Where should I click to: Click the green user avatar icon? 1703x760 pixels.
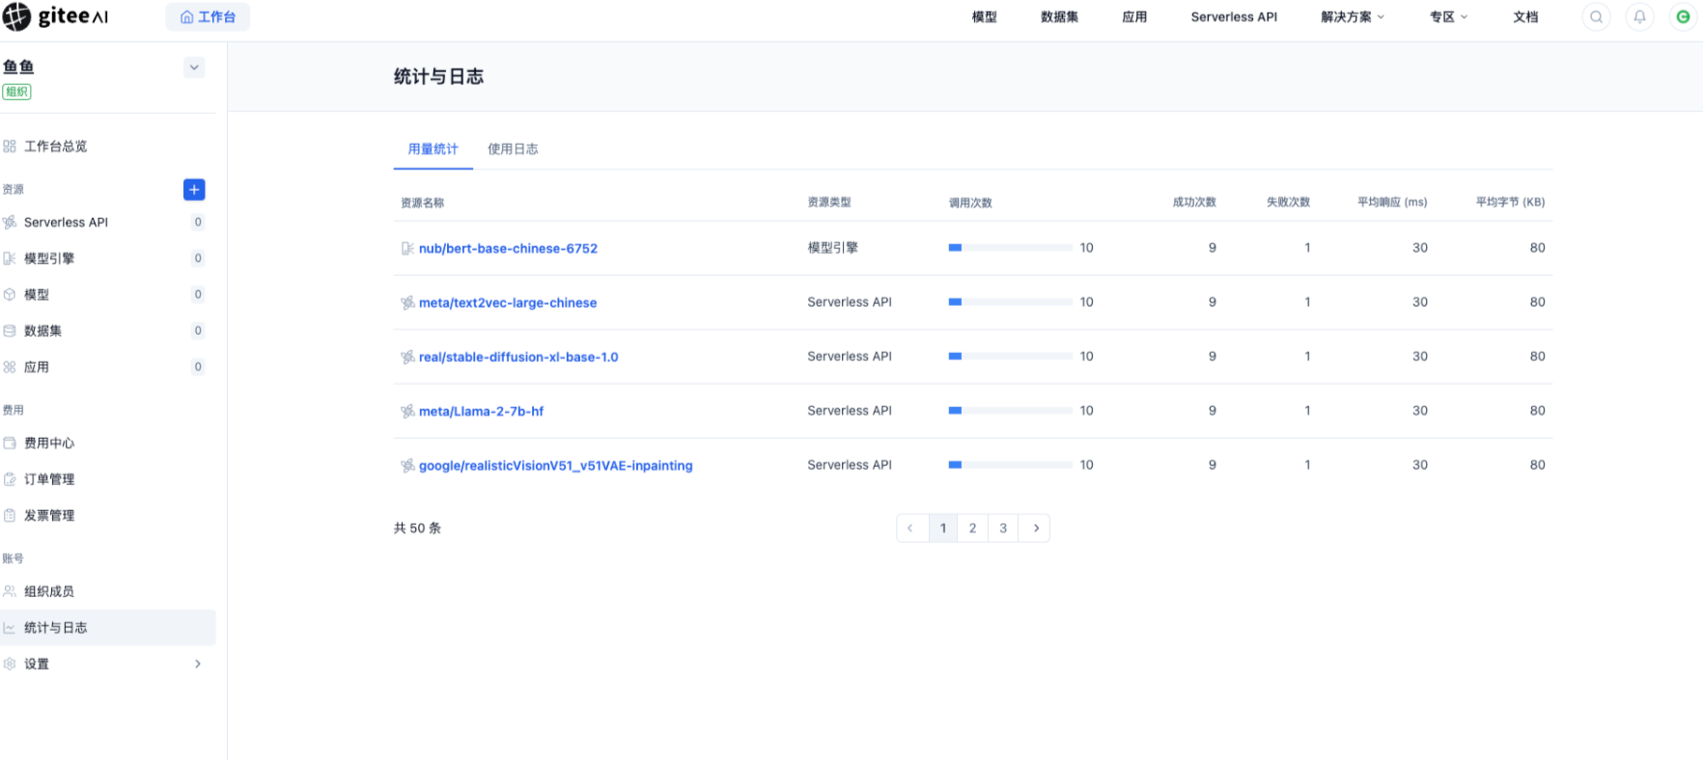pos(1683,16)
